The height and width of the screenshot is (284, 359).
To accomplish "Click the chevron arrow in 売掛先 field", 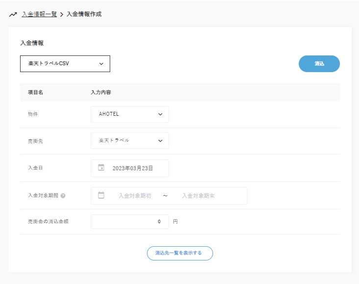I will [160, 141].
